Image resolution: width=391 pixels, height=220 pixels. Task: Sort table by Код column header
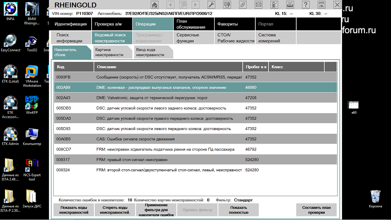point(74,67)
